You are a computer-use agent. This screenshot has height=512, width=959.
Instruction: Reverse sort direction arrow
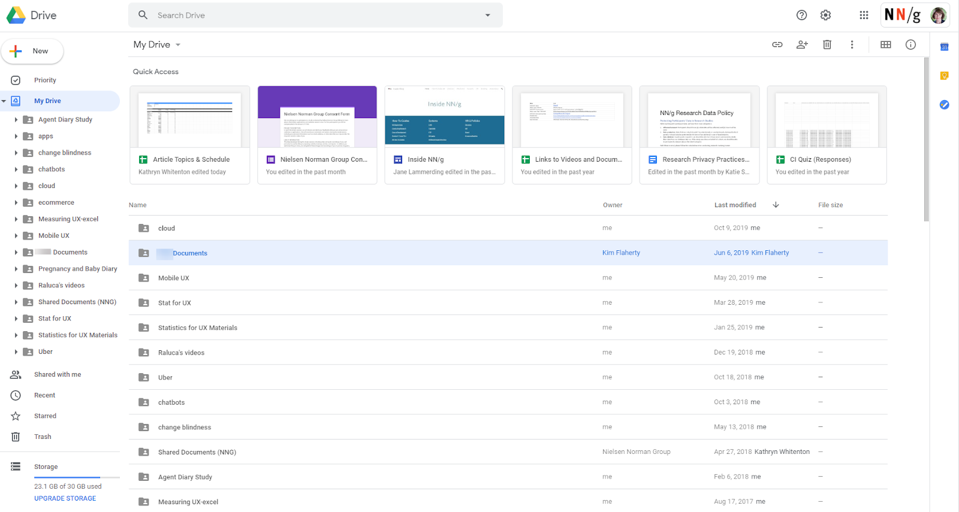pyautogui.click(x=776, y=205)
